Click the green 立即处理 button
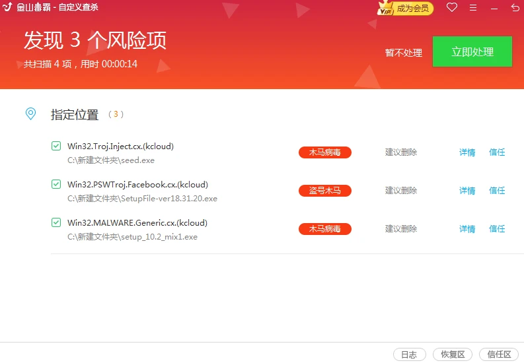Viewport: 524px width, 363px height. tap(472, 51)
